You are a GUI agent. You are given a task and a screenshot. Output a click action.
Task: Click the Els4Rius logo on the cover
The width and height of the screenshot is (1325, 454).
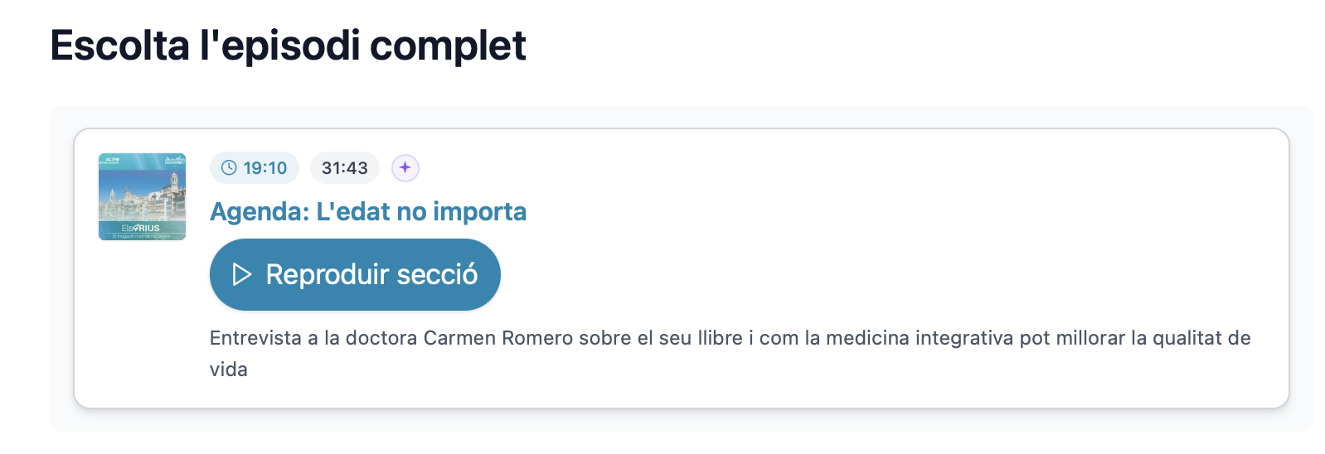click(141, 228)
